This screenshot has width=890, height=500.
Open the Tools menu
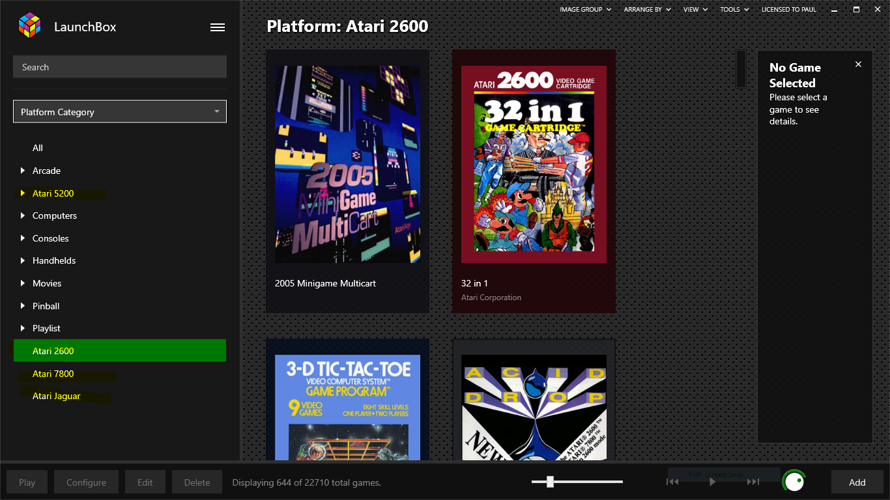click(x=734, y=9)
